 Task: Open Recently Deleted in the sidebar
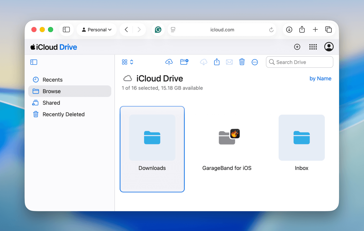point(69,114)
